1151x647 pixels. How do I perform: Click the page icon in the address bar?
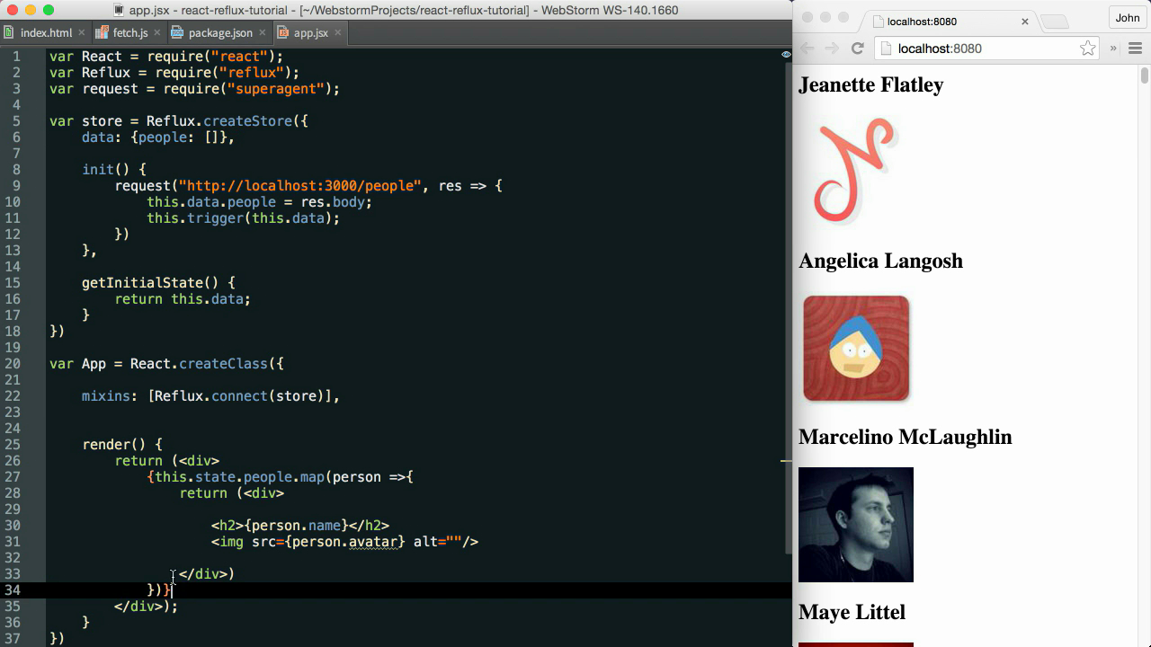coord(886,49)
